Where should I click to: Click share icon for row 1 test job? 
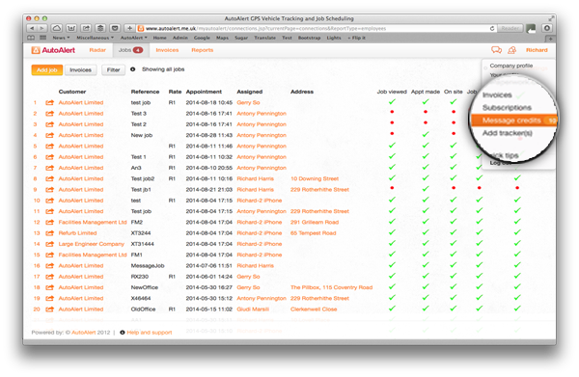coord(49,102)
